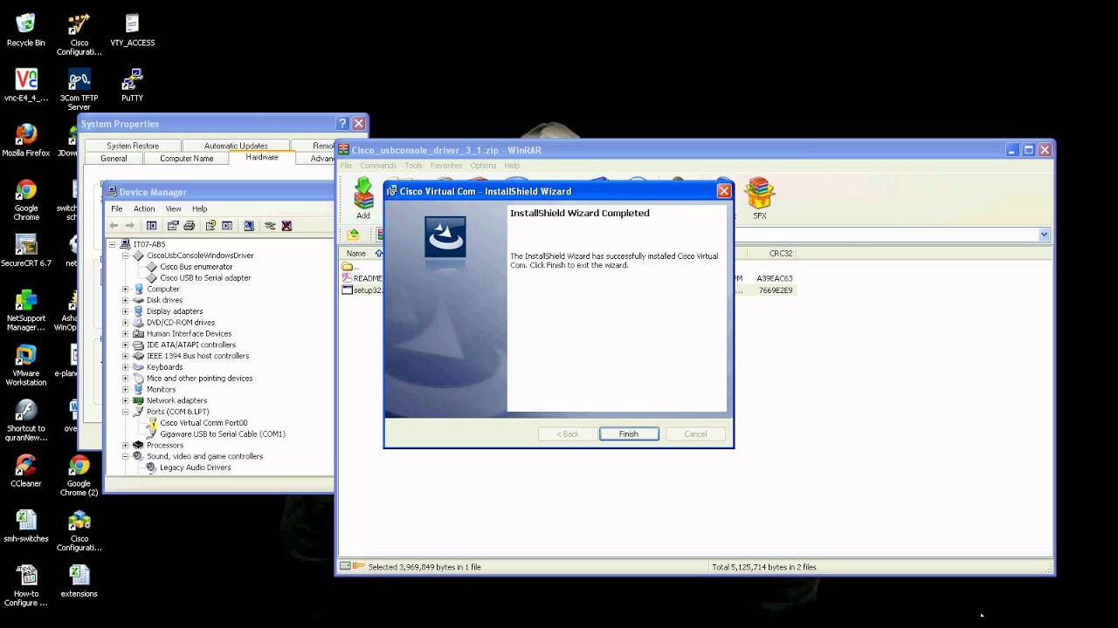This screenshot has width=1118, height=628.
Task: Select the SecureCRT 6.7 desktop icon
Action: click(x=26, y=250)
